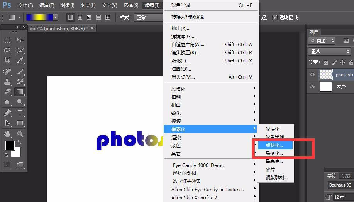
Task: Open Bauhaus 93 font dropdown
Action: 340,185
